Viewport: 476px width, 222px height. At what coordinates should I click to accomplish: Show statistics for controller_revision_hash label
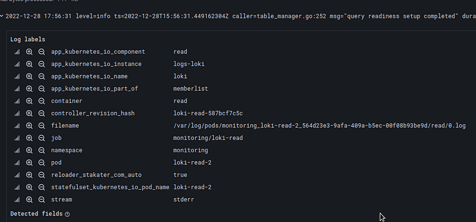(x=17, y=114)
